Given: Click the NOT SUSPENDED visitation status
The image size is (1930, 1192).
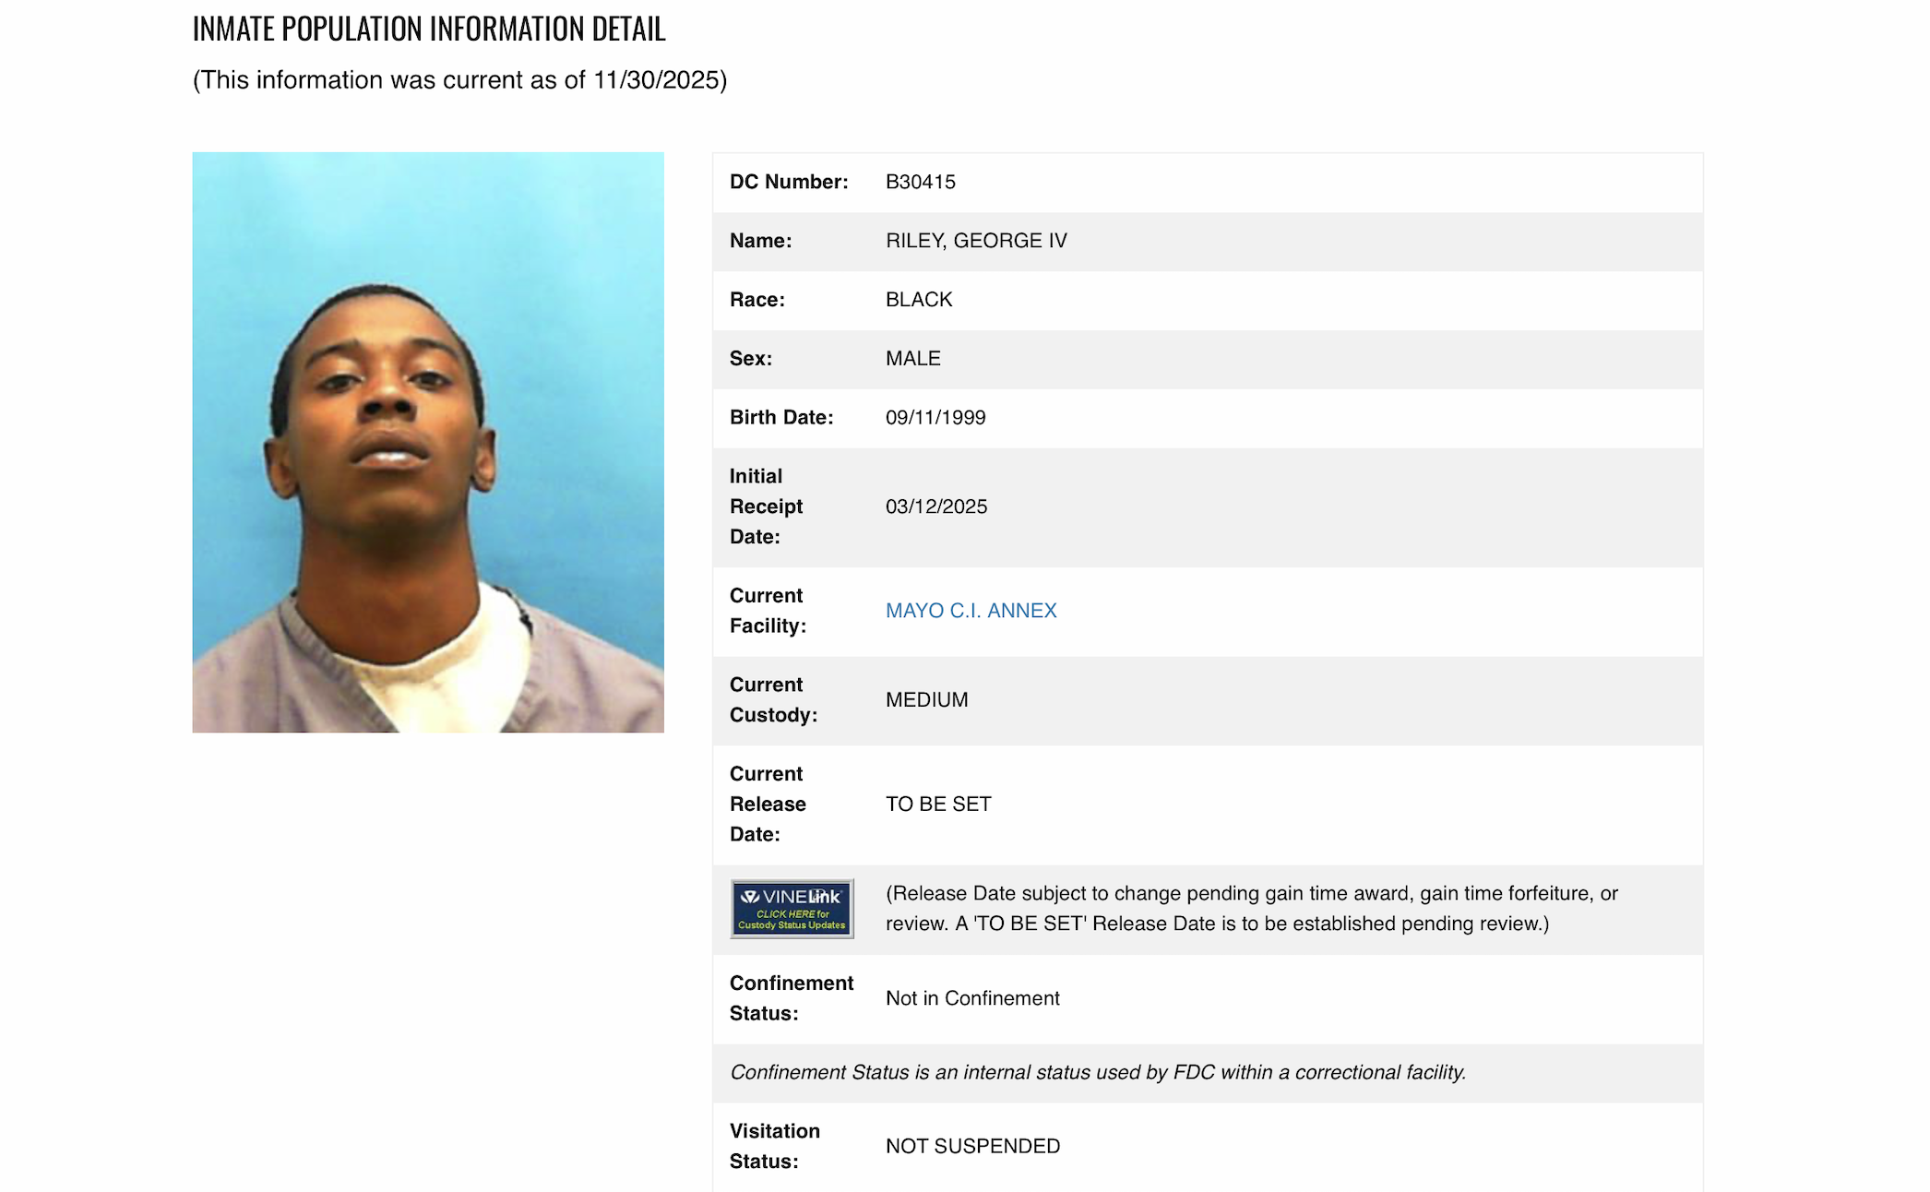Looking at the screenshot, I should point(972,1146).
